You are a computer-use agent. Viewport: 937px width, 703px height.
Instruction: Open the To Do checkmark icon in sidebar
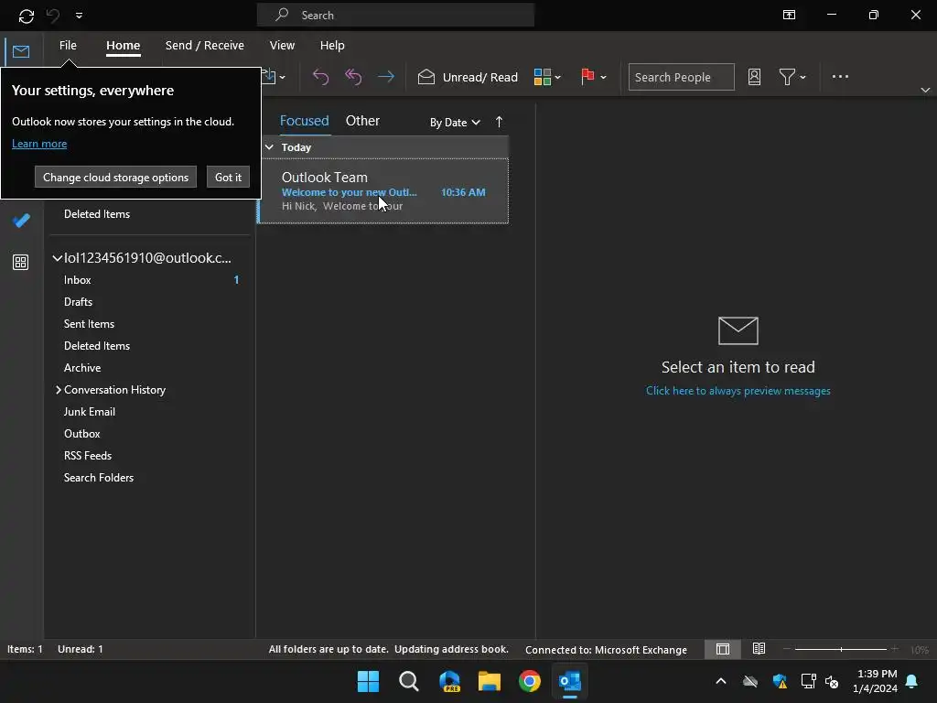[x=21, y=221]
